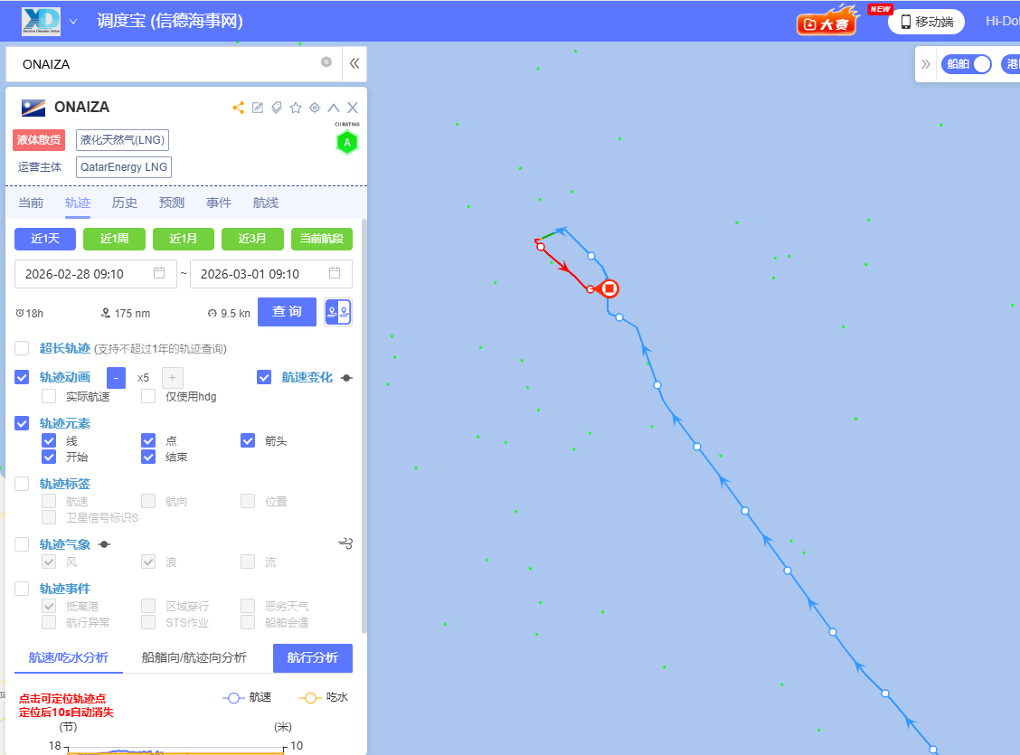Click the map track settings icon next to 查询
This screenshot has width=1020, height=755.
[x=338, y=312]
